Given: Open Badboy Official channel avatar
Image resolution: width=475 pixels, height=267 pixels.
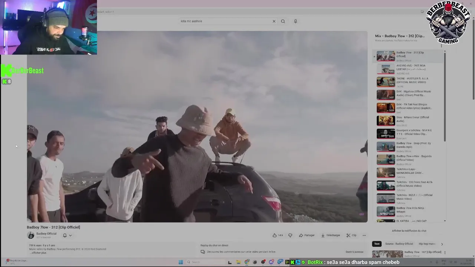Looking at the screenshot, I should click(31, 235).
